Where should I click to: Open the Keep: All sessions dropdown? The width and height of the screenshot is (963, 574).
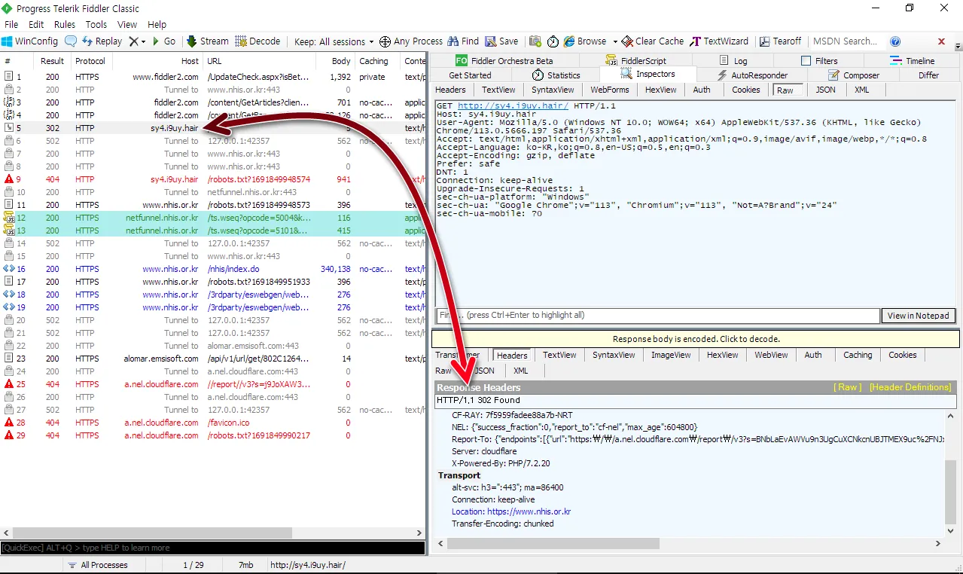pyautogui.click(x=334, y=41)
